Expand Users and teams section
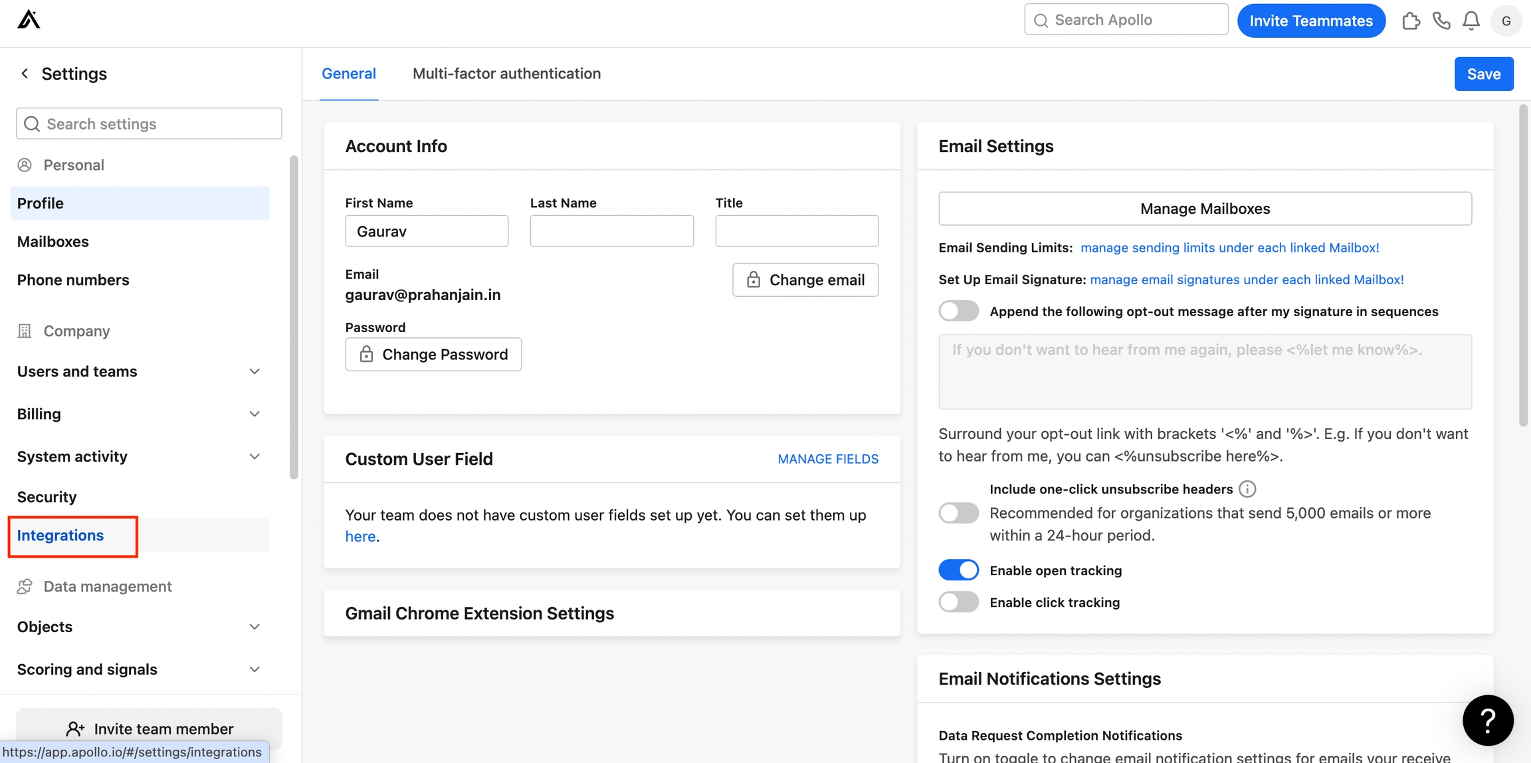 [255, 371]
